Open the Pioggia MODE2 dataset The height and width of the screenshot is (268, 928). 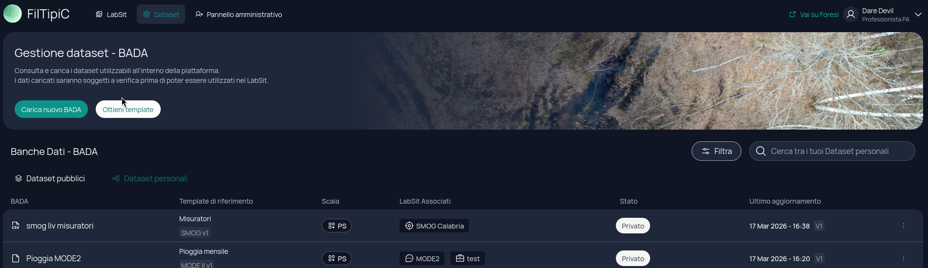[x=54, y=258]
